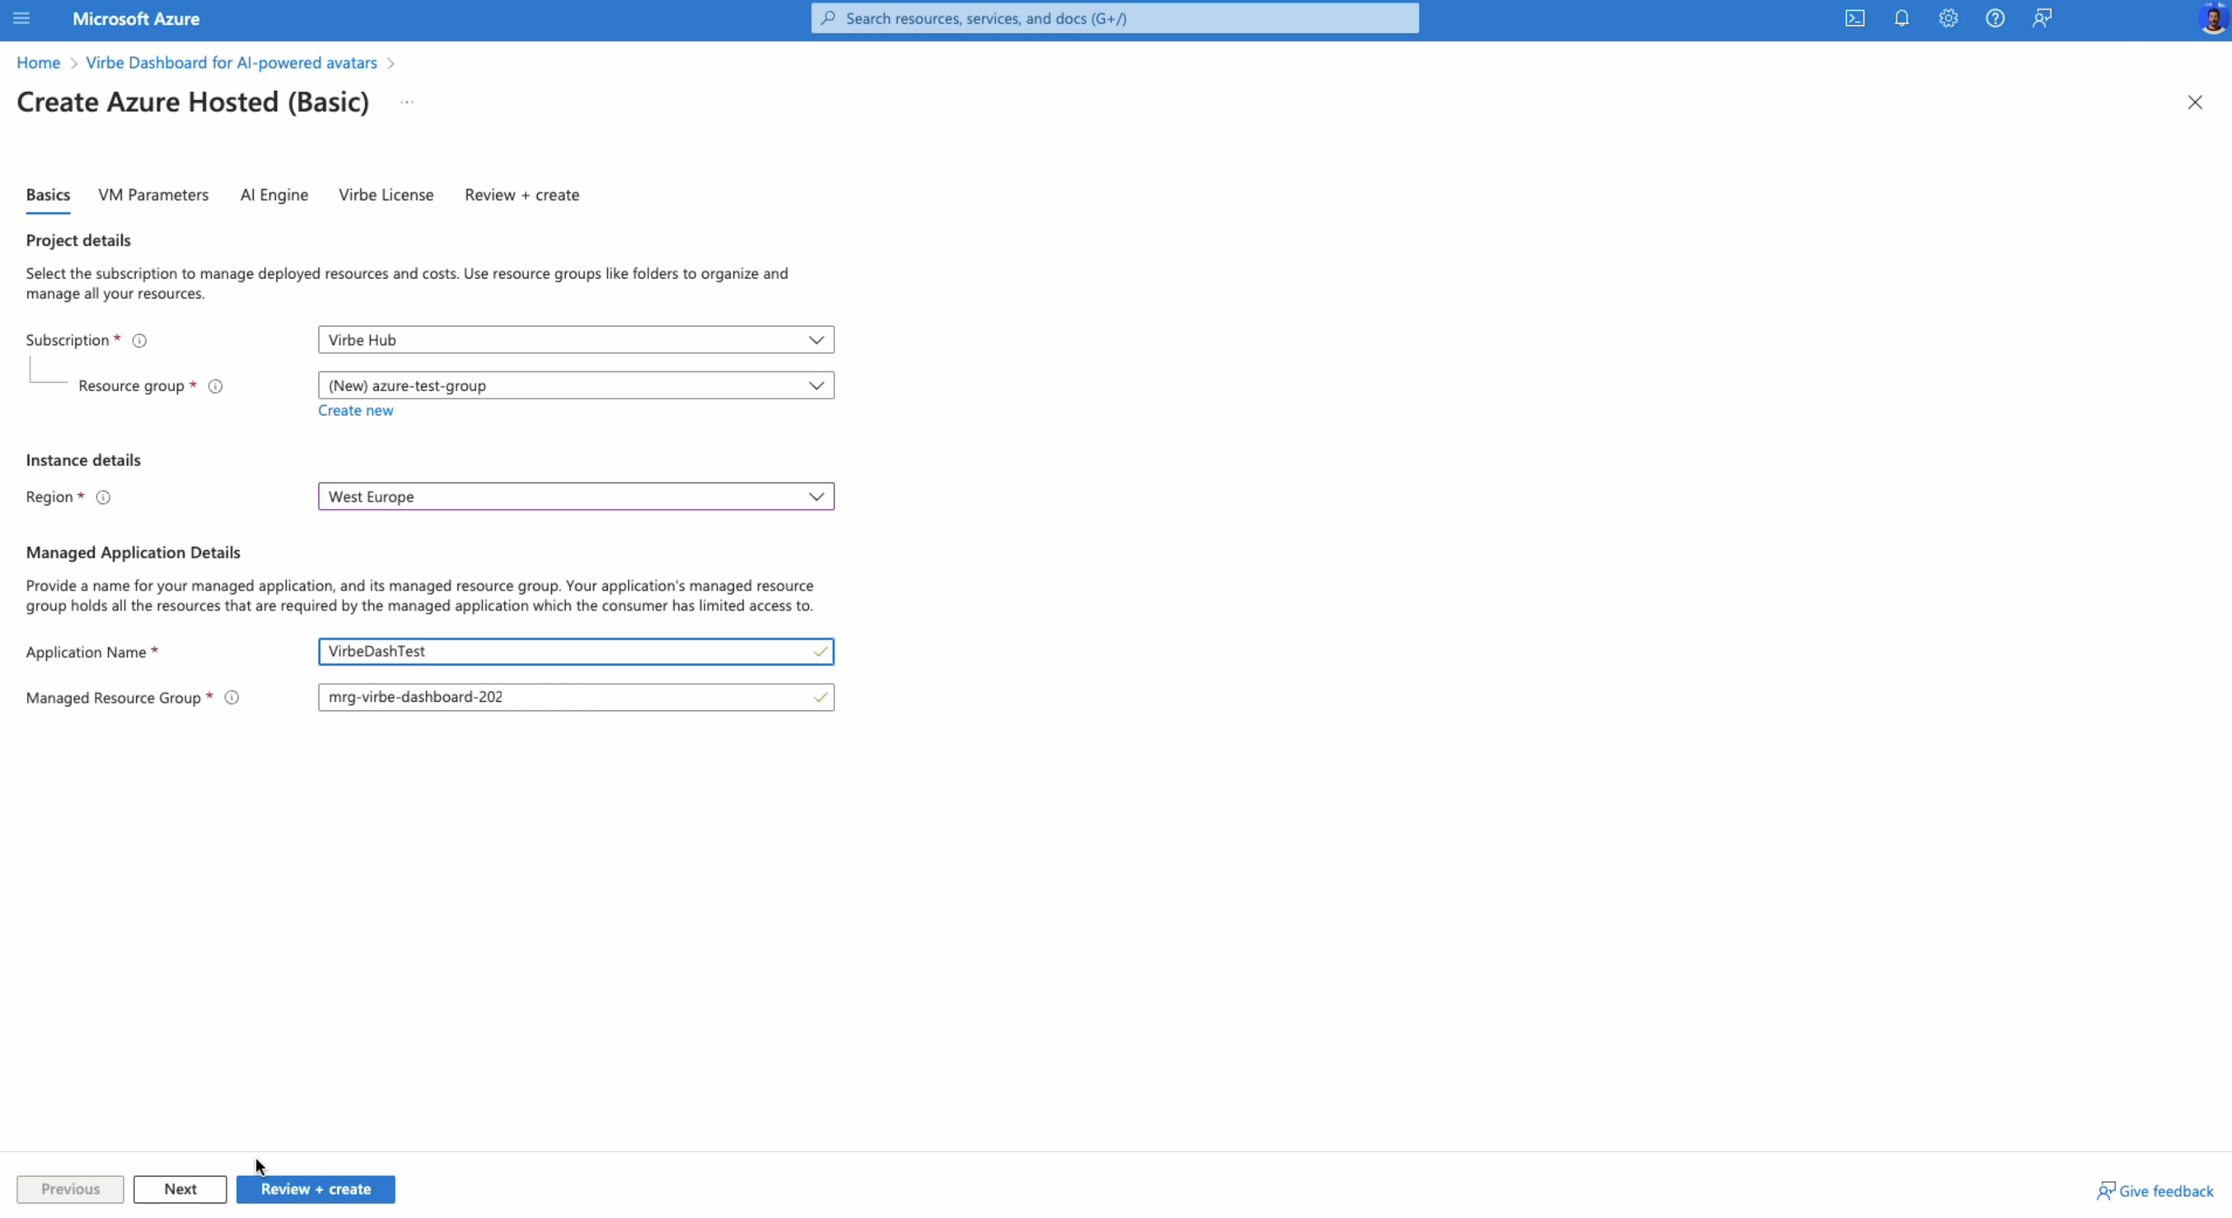Expand the Subscription dropdown
Image resolution: width=2232 pixels, height=1218 pixels.
575,340
